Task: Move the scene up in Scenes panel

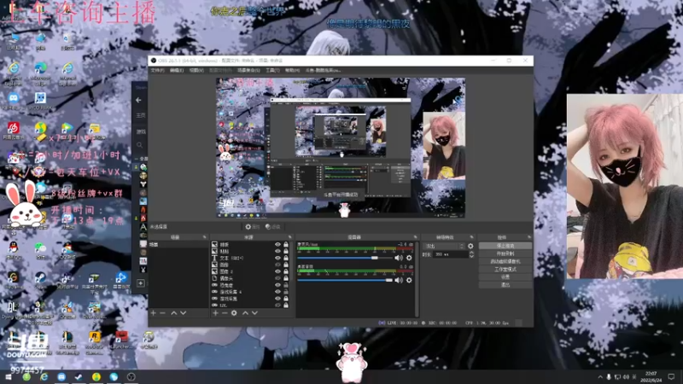Action: [174, 313]
